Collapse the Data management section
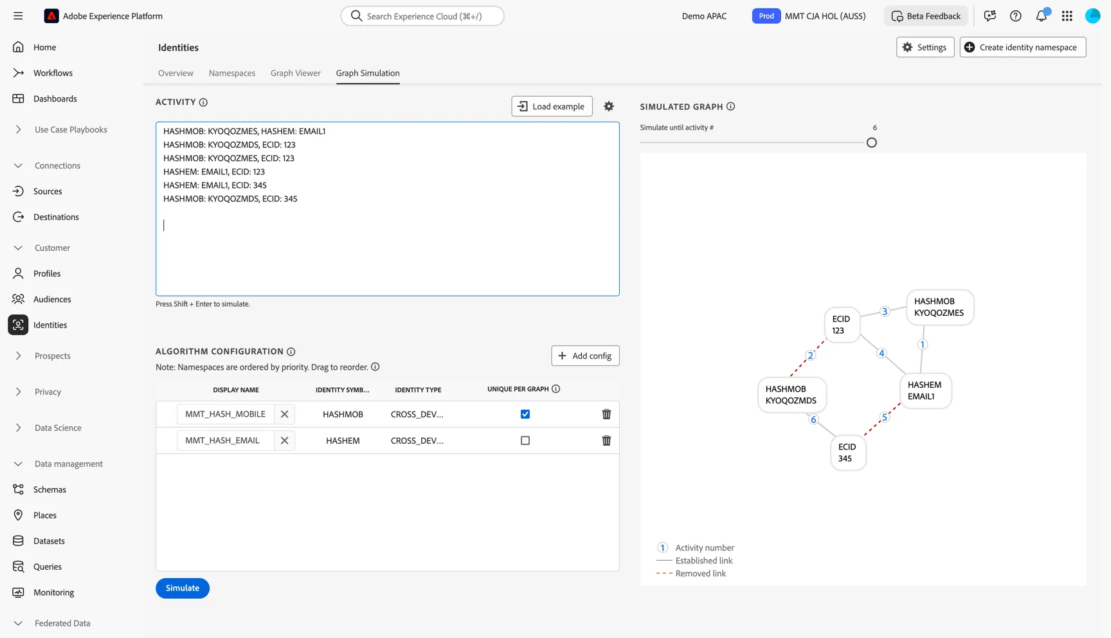 click(18, 464)
